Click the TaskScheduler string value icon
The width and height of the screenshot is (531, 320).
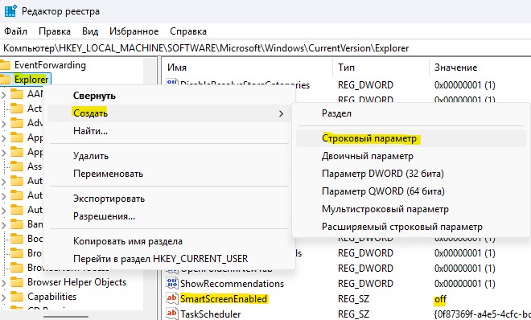pyautogui.click(x=171, y=314)
